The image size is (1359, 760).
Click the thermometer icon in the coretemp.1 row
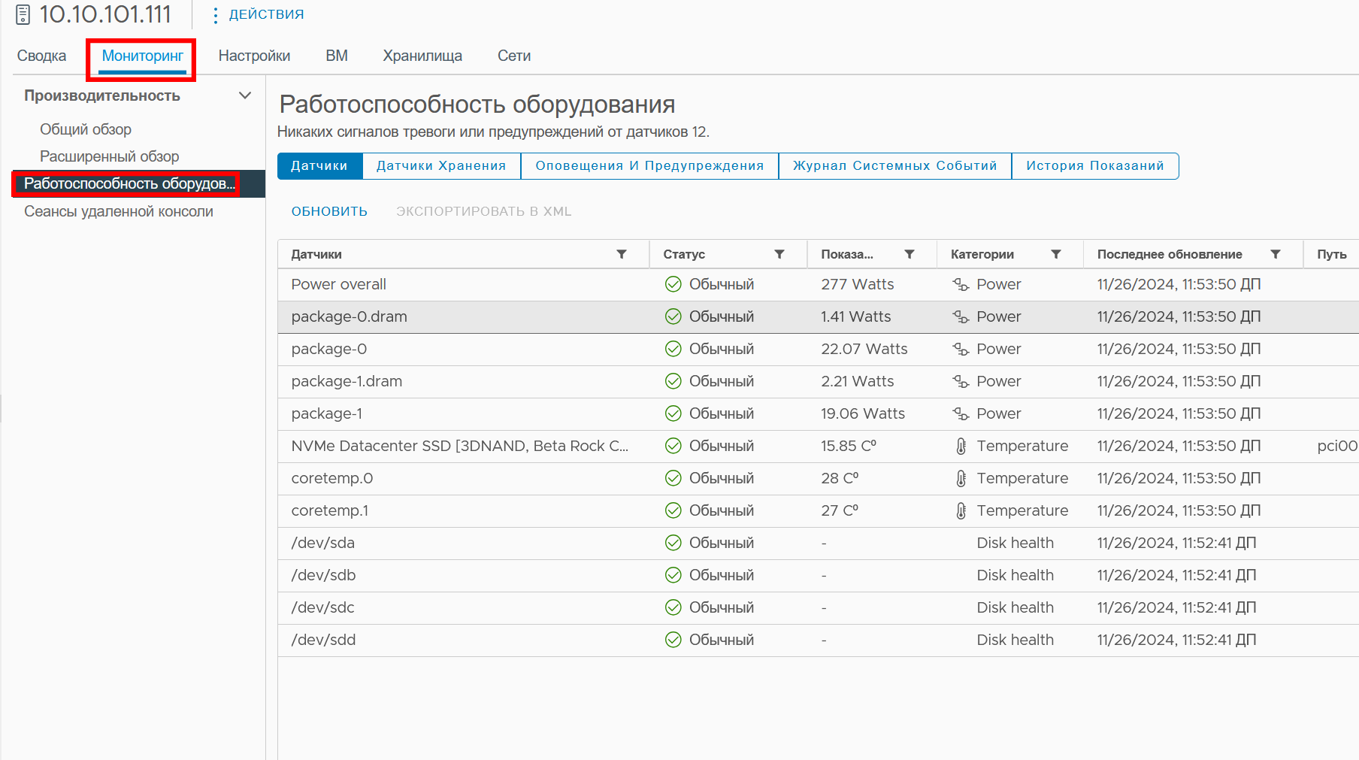961,510
